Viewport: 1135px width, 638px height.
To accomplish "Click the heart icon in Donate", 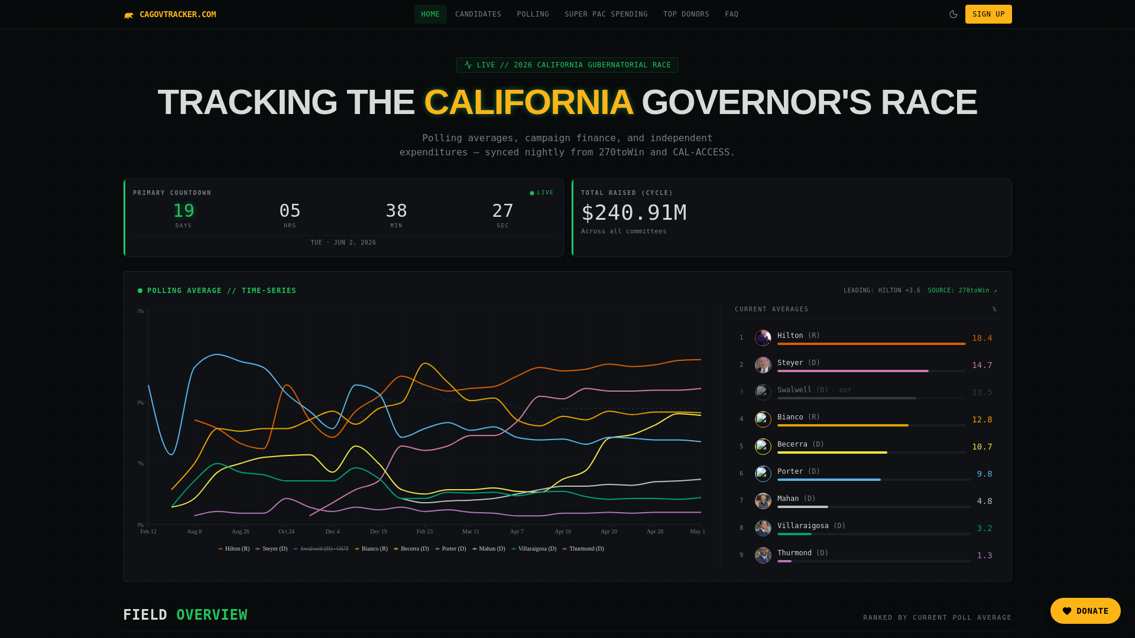I will coord(1067,611).
